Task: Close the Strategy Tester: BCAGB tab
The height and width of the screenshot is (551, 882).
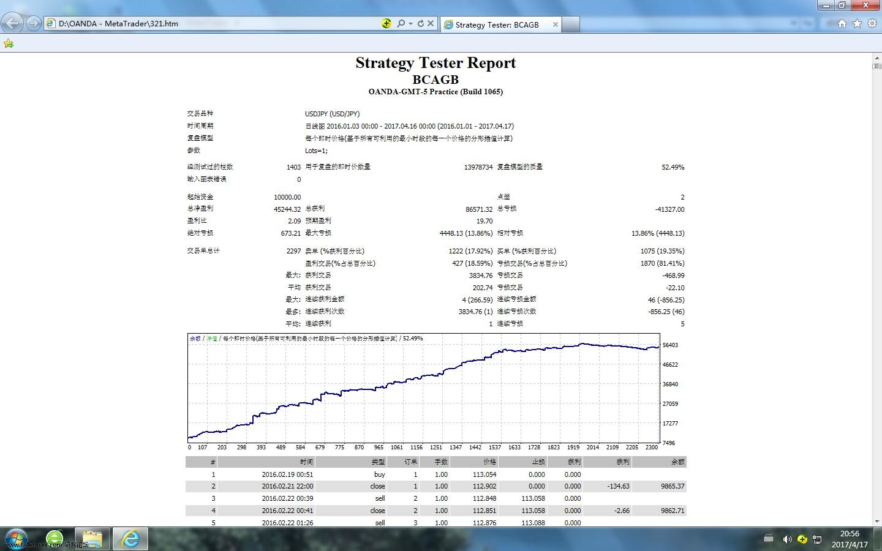Action: (555, 24)
